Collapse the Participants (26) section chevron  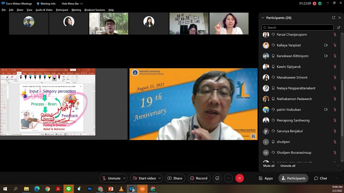(x=263, y=18)
